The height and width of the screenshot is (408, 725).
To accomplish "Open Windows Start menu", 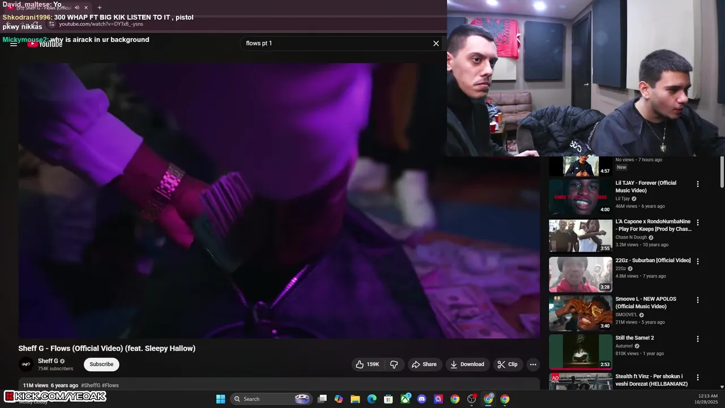I will [x=220, y=399].
